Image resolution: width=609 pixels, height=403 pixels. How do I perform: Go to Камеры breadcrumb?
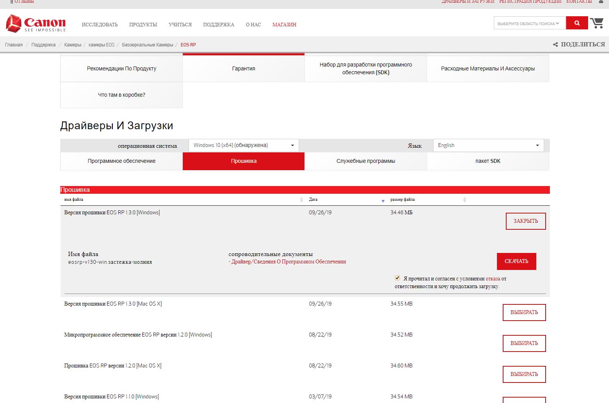[73, 45]
